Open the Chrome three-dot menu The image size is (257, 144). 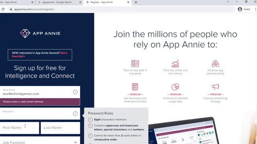coord(255,9)
